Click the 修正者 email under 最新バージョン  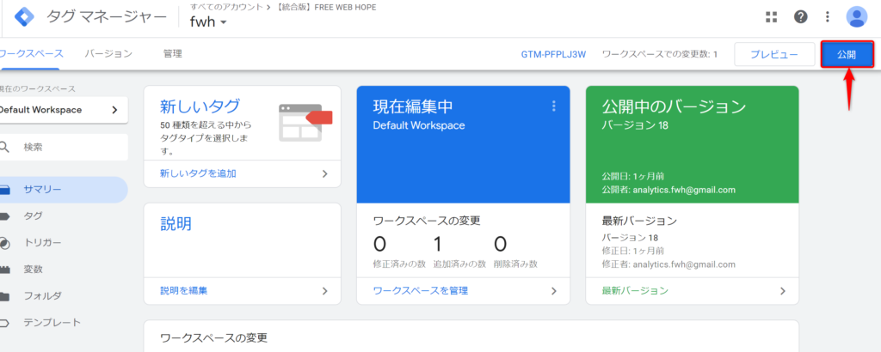click(x=684, y=264)
